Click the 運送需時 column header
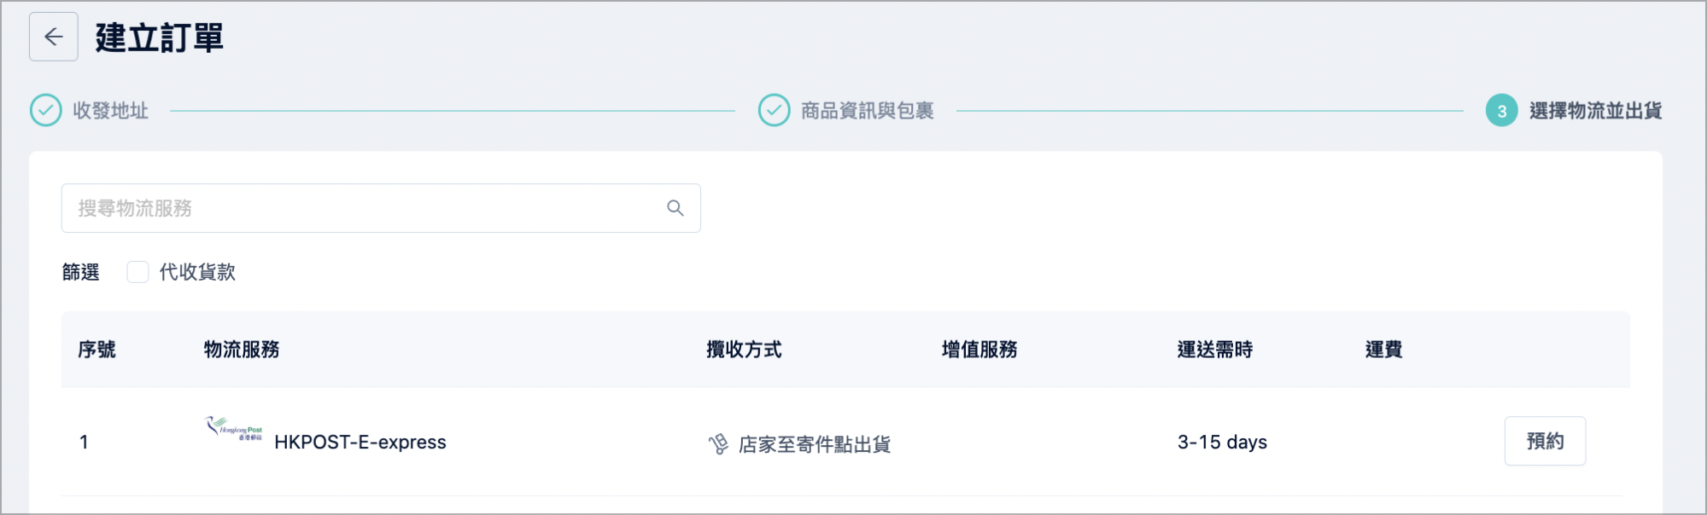 click(1215, 350)
